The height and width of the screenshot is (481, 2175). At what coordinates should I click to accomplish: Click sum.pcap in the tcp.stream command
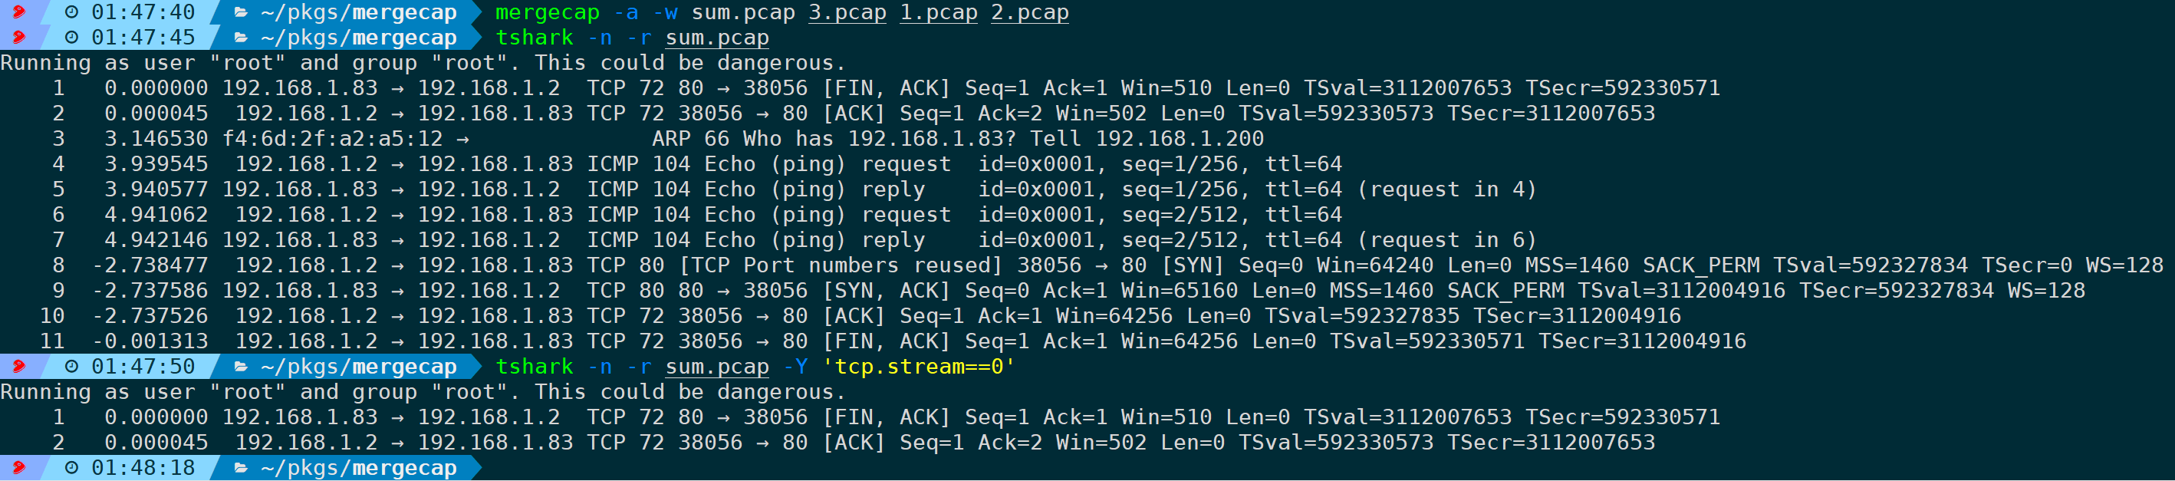(717, 367)
